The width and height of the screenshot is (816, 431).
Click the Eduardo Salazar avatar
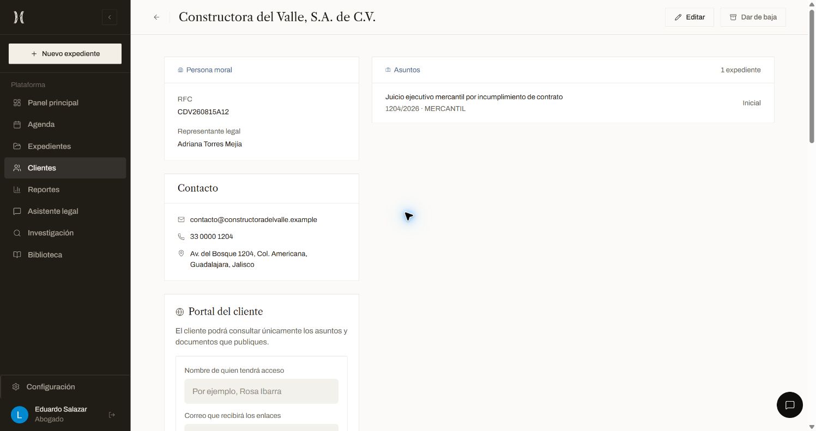[20, 415]
